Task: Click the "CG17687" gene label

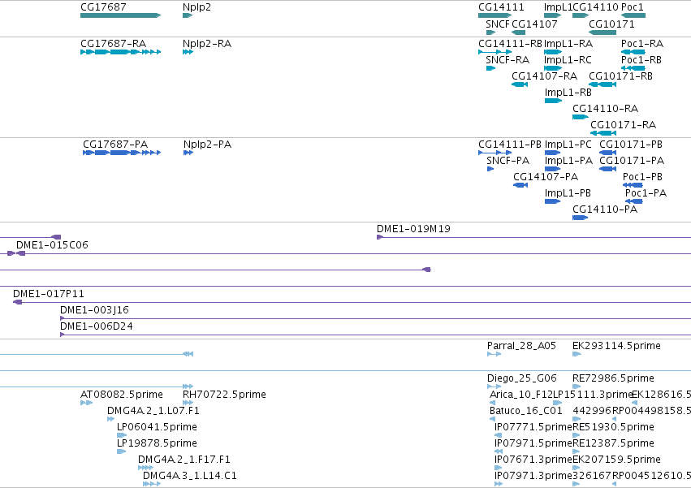Action: point(103,7)
